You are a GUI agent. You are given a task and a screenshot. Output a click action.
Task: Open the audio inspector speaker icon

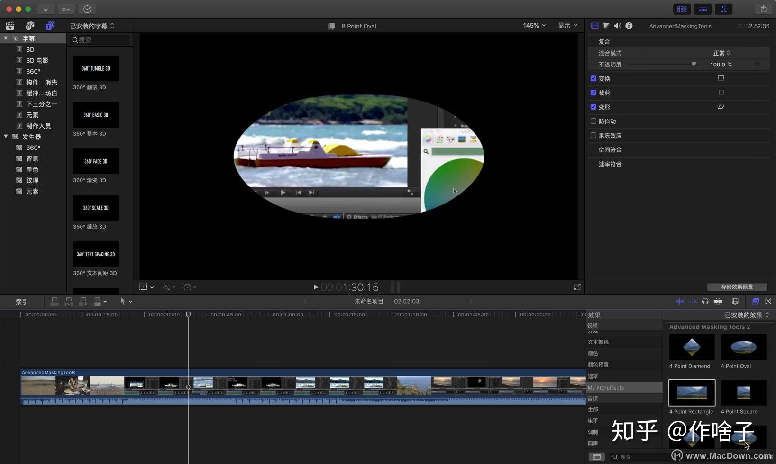(617, 26)
